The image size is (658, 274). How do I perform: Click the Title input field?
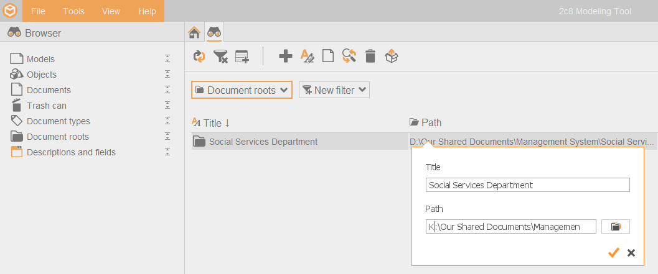point(527,185)
